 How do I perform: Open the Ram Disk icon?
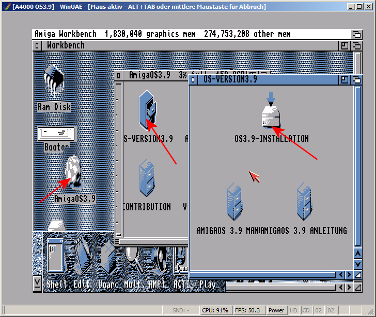pyautogui.click(x=54, y=81)
